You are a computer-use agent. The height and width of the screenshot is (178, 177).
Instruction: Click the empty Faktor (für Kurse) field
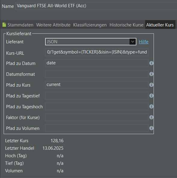[x=97, y=117]
